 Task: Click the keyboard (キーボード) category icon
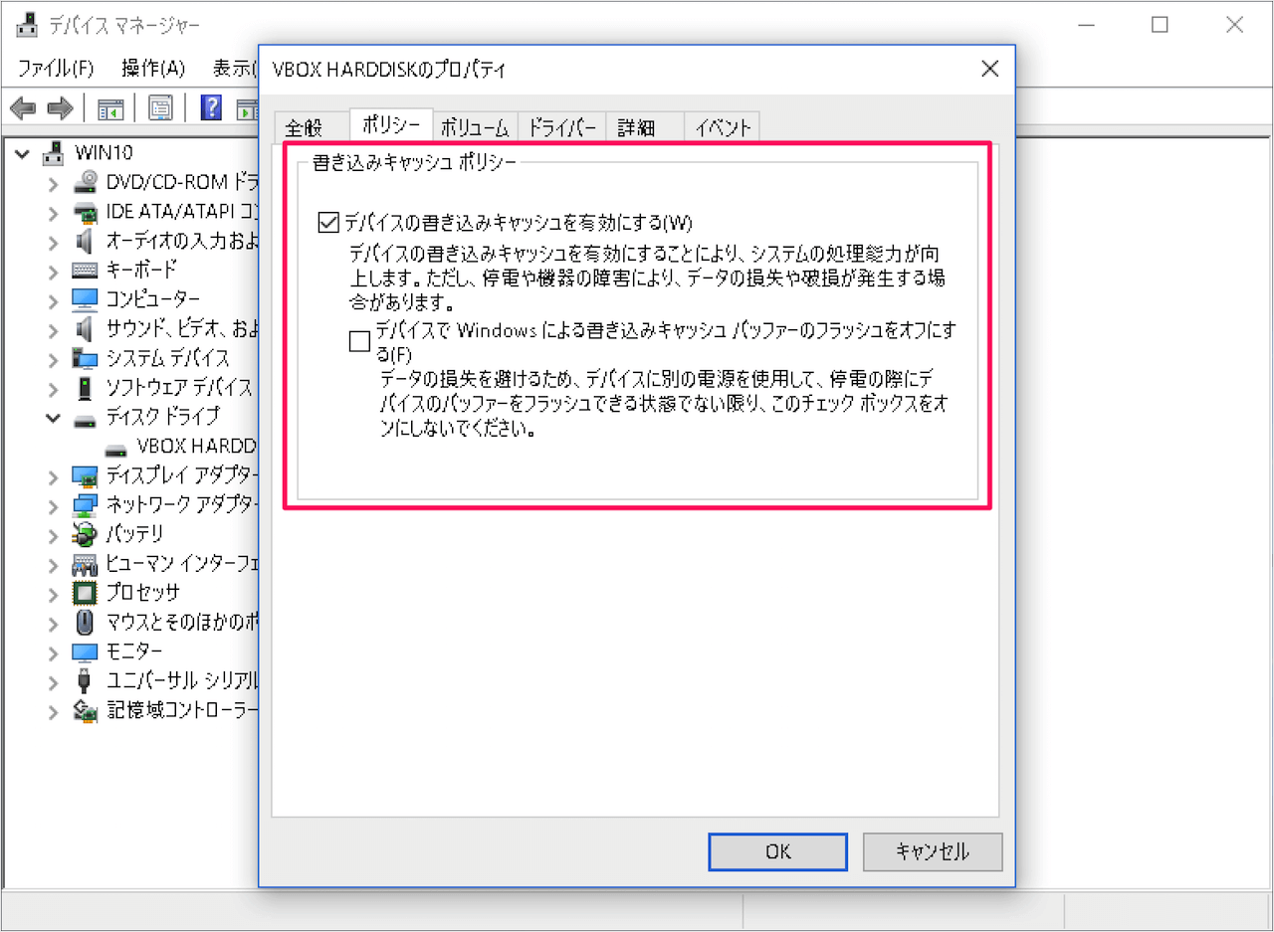[x=86, y=271]
